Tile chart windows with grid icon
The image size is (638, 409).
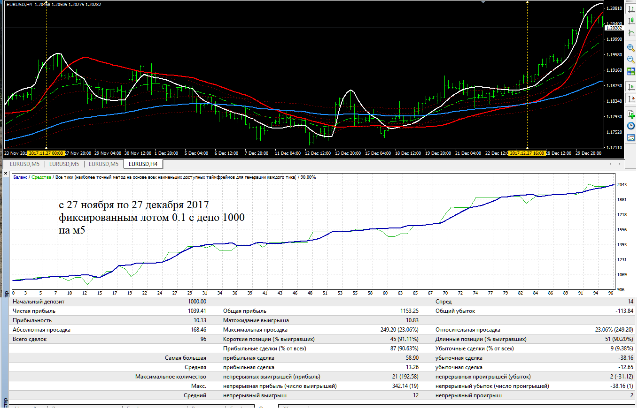(631, 71)
